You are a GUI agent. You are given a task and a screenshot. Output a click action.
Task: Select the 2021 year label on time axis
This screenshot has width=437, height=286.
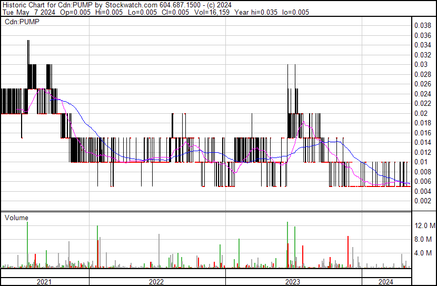[x=44, y=282]
